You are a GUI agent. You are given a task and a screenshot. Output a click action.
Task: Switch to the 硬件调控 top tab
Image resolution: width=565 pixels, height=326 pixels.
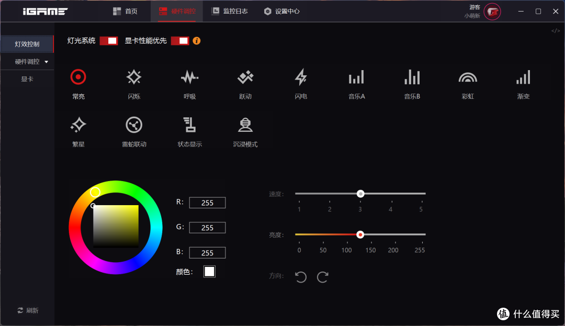click(177, 12)
